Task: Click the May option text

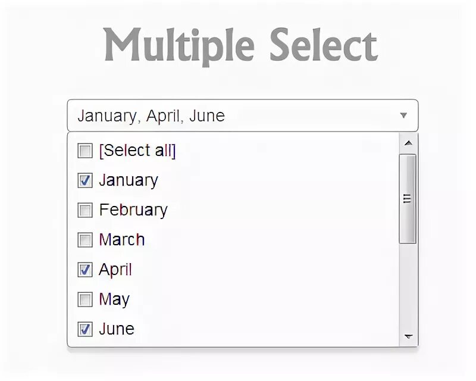Action: click(114, 299)
